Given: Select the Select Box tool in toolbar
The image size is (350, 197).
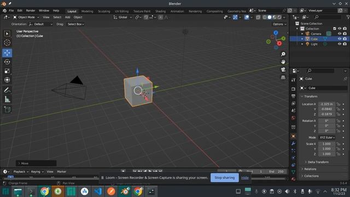Looking at the screenshot, I should [x=7, y=33].
